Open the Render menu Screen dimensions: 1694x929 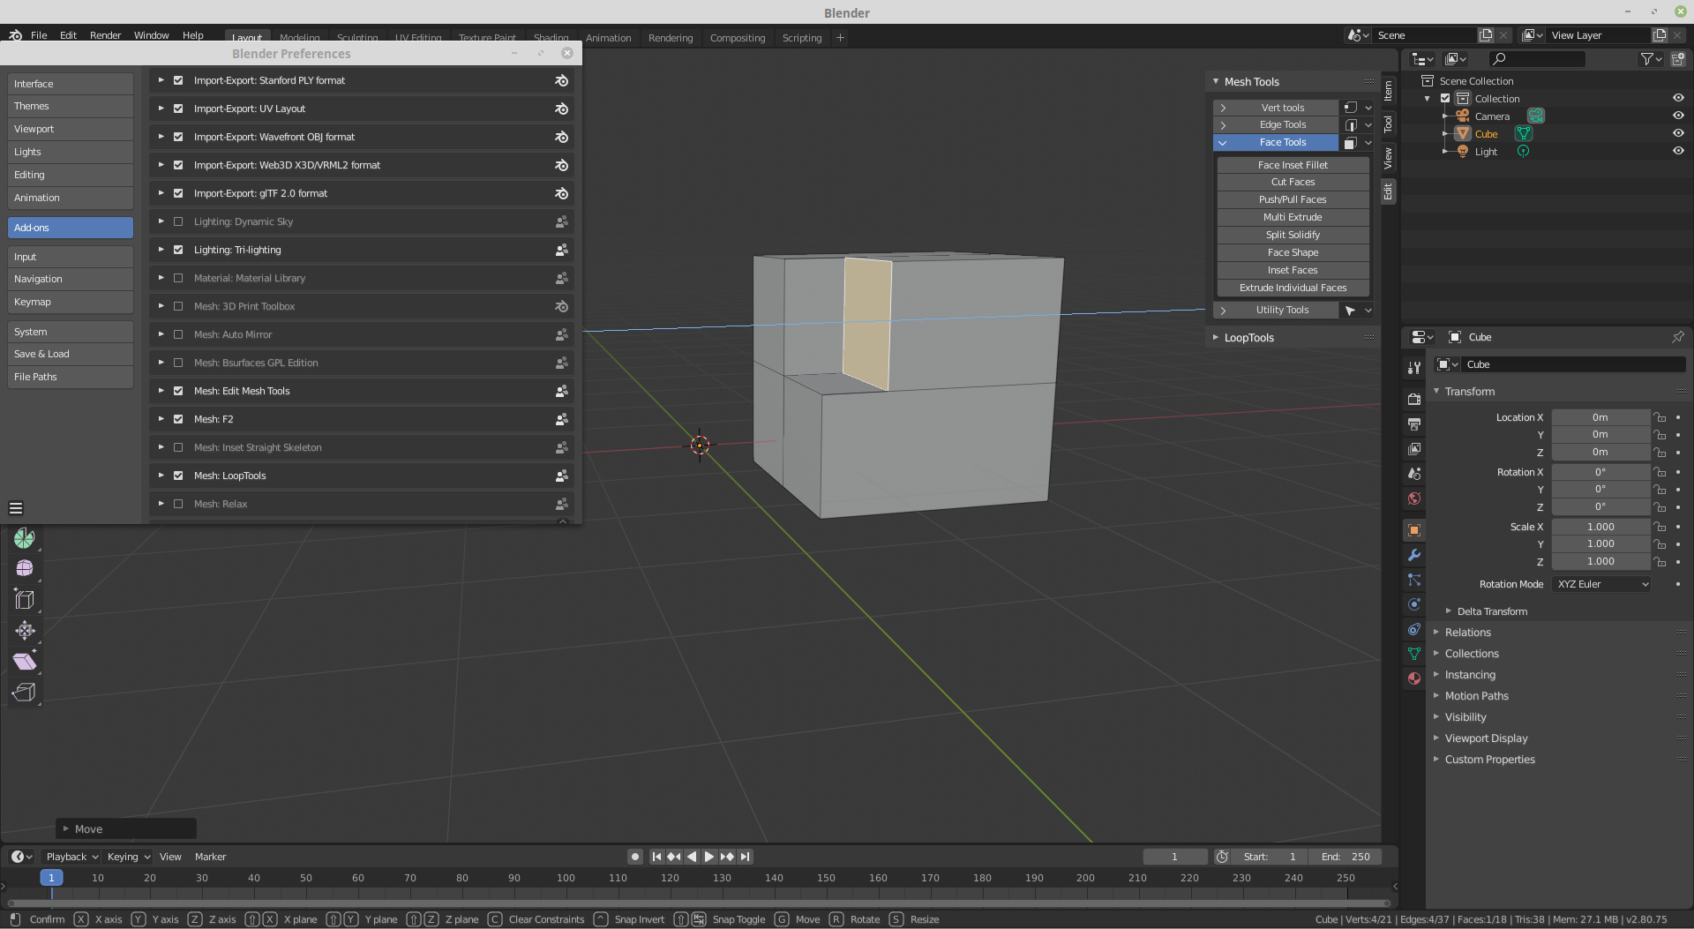[x=105, y=35]
